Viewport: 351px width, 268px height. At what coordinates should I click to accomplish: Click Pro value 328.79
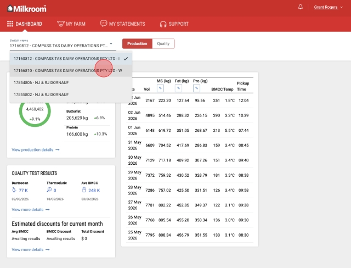[x=201, y=175]
